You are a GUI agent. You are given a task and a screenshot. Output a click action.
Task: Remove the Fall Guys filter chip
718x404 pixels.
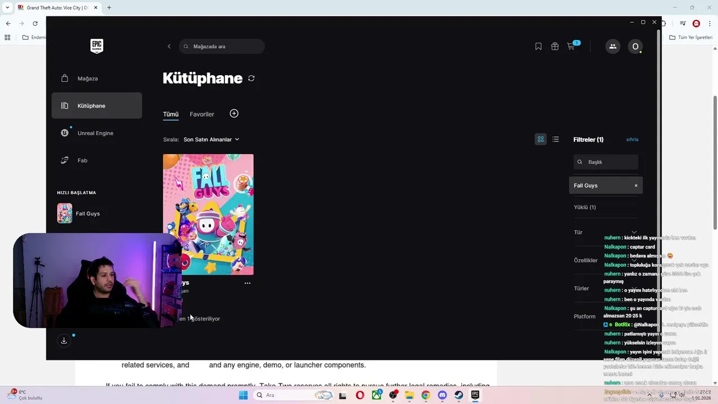click(636, 186)
